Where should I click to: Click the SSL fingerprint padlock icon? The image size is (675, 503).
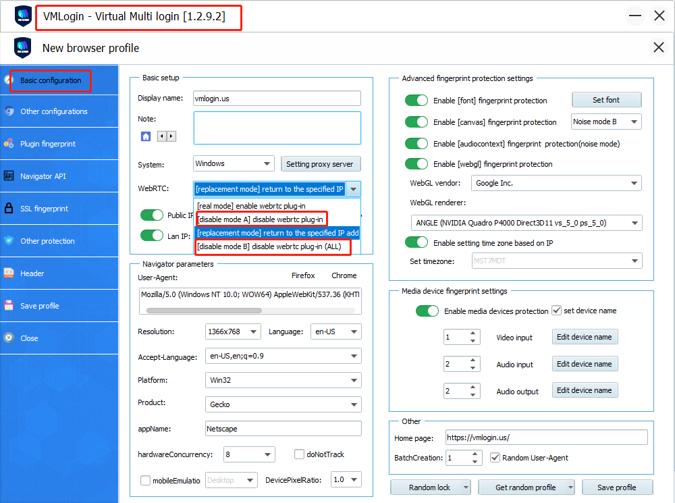9,209
